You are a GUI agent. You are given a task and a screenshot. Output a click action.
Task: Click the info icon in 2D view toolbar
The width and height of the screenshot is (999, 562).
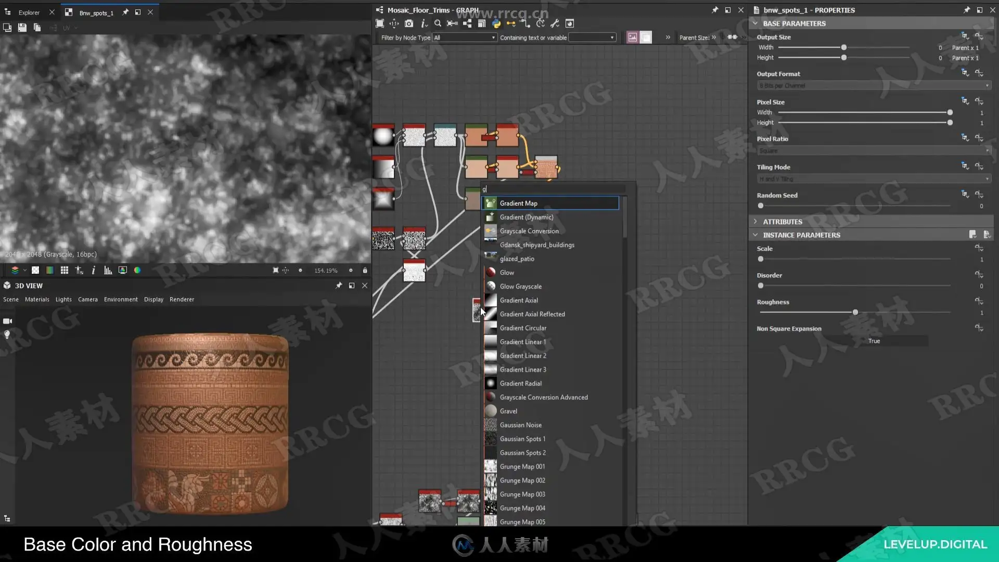tap(93, 270)
